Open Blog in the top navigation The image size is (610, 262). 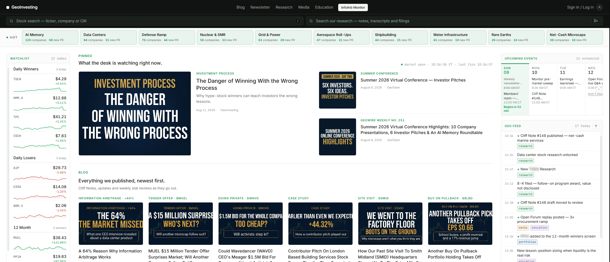tap(241, 7)
